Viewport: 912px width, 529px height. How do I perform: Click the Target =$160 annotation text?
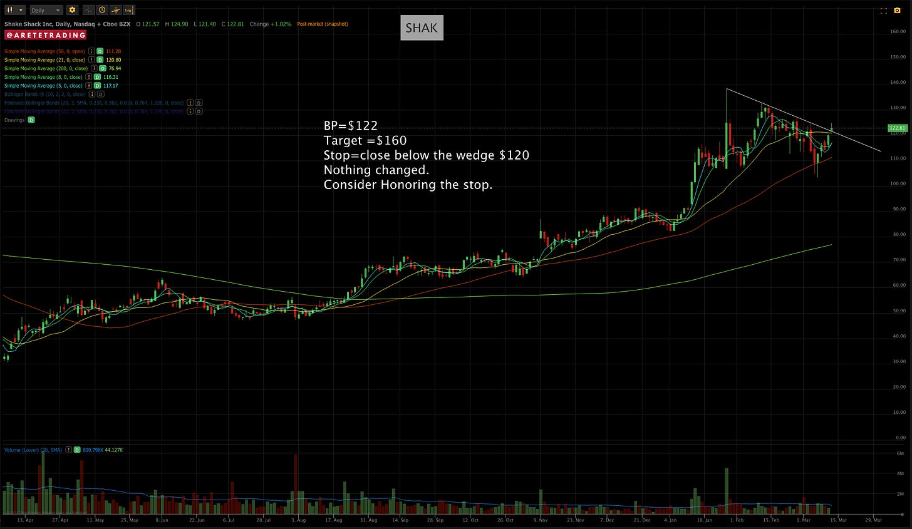(365, 140)
